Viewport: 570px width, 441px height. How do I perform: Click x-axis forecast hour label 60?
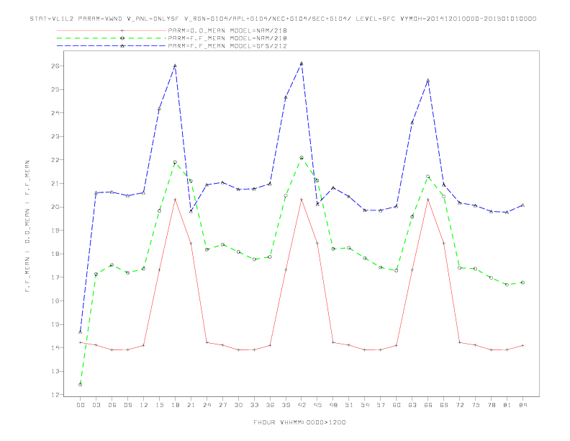(x=397, y=405)
